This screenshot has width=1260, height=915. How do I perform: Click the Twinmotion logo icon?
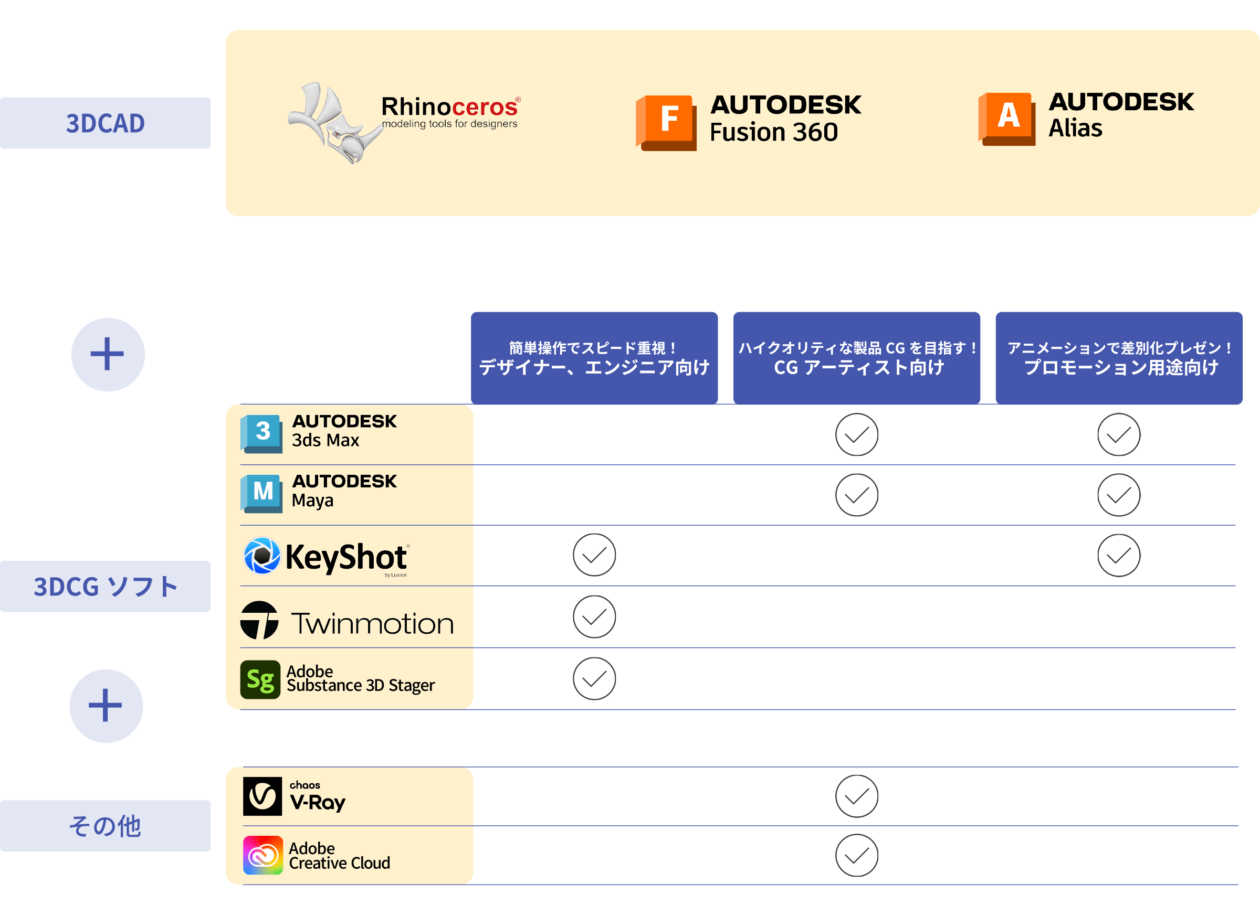(259, 620)
